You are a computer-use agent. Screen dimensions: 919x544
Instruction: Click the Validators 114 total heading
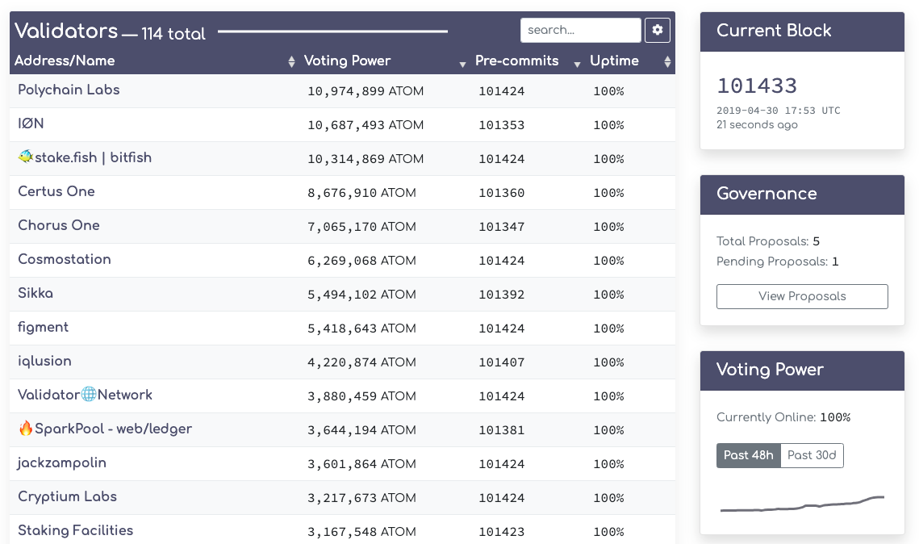click(111, 31)
